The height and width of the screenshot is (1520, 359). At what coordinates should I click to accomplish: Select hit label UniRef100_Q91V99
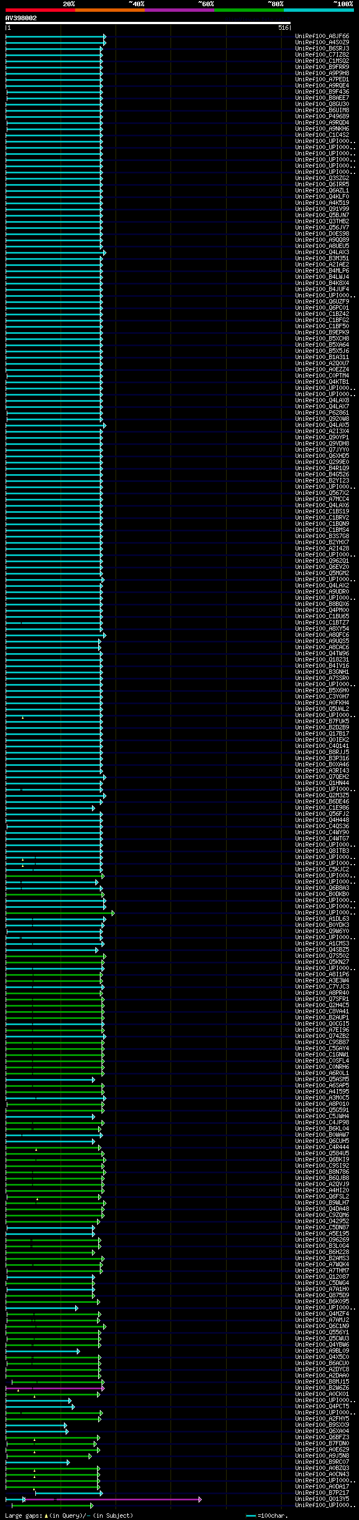(x=322, y=209)
